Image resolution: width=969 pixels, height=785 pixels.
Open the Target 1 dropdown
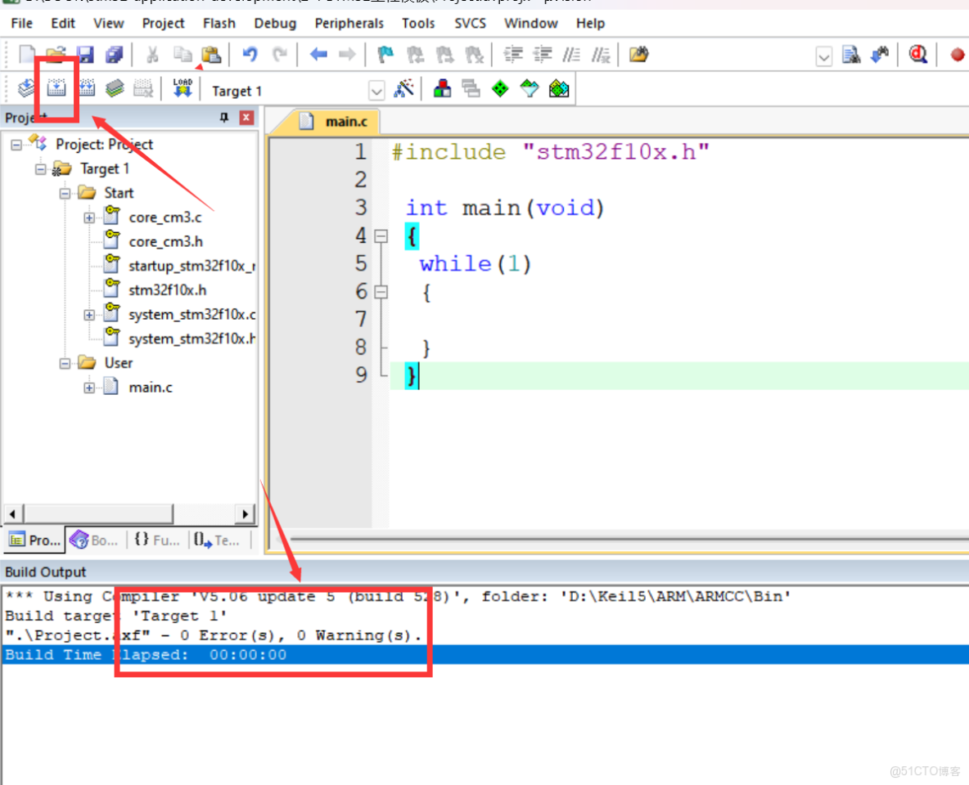376,91
